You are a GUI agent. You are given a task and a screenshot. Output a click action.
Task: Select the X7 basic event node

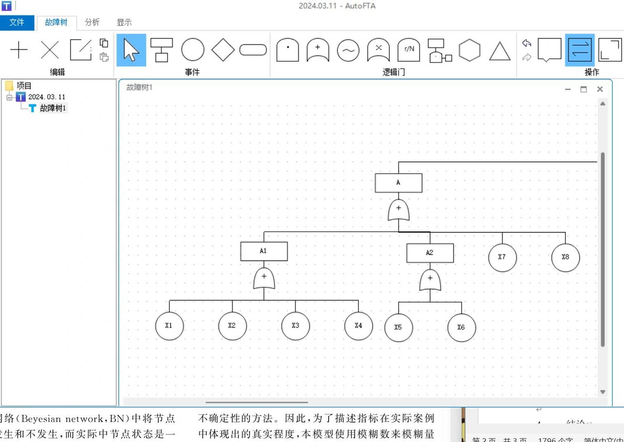(x=502, y=257)
